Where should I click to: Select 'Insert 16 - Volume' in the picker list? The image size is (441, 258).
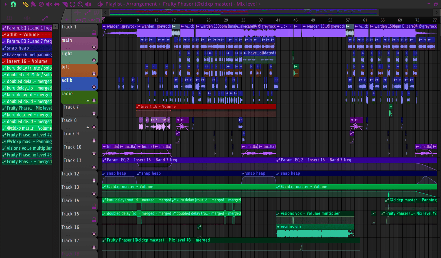point(27,61)
